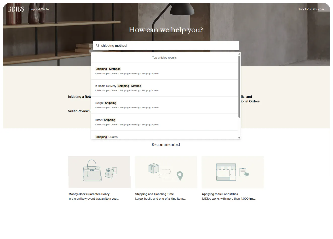The image size is (333, 239).
Task: Click 'Initiating a Retu' partially hidden link
Action: click(x=79, y=97)
